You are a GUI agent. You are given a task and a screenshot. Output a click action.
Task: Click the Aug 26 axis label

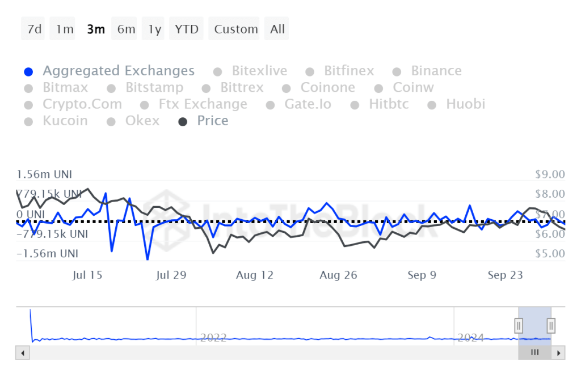[x=338, y=275]
